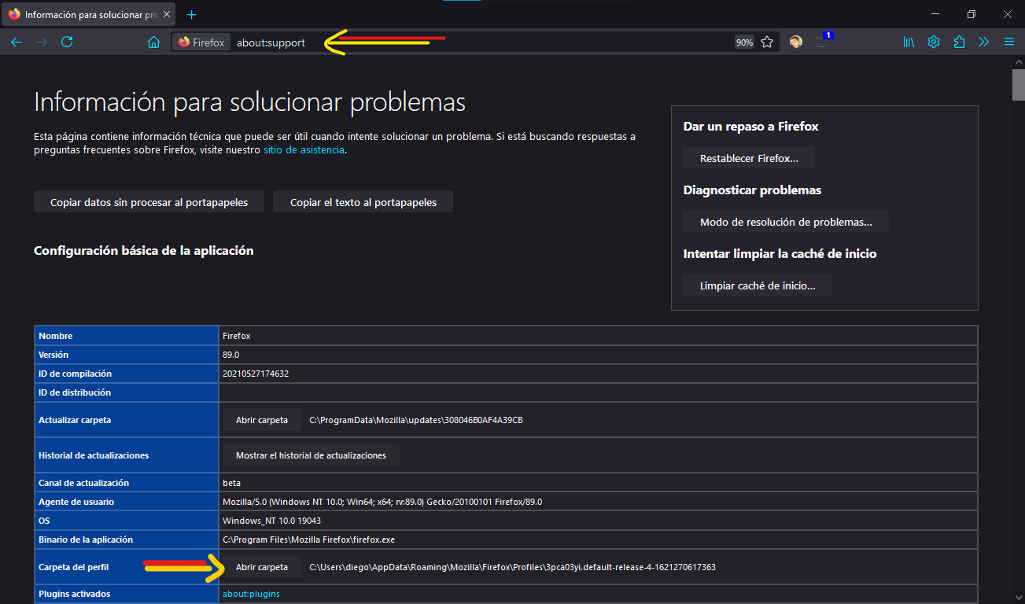Open folder in the Actualizar carpeta row
1025x604 pixels.
click(x=262, y=420)
